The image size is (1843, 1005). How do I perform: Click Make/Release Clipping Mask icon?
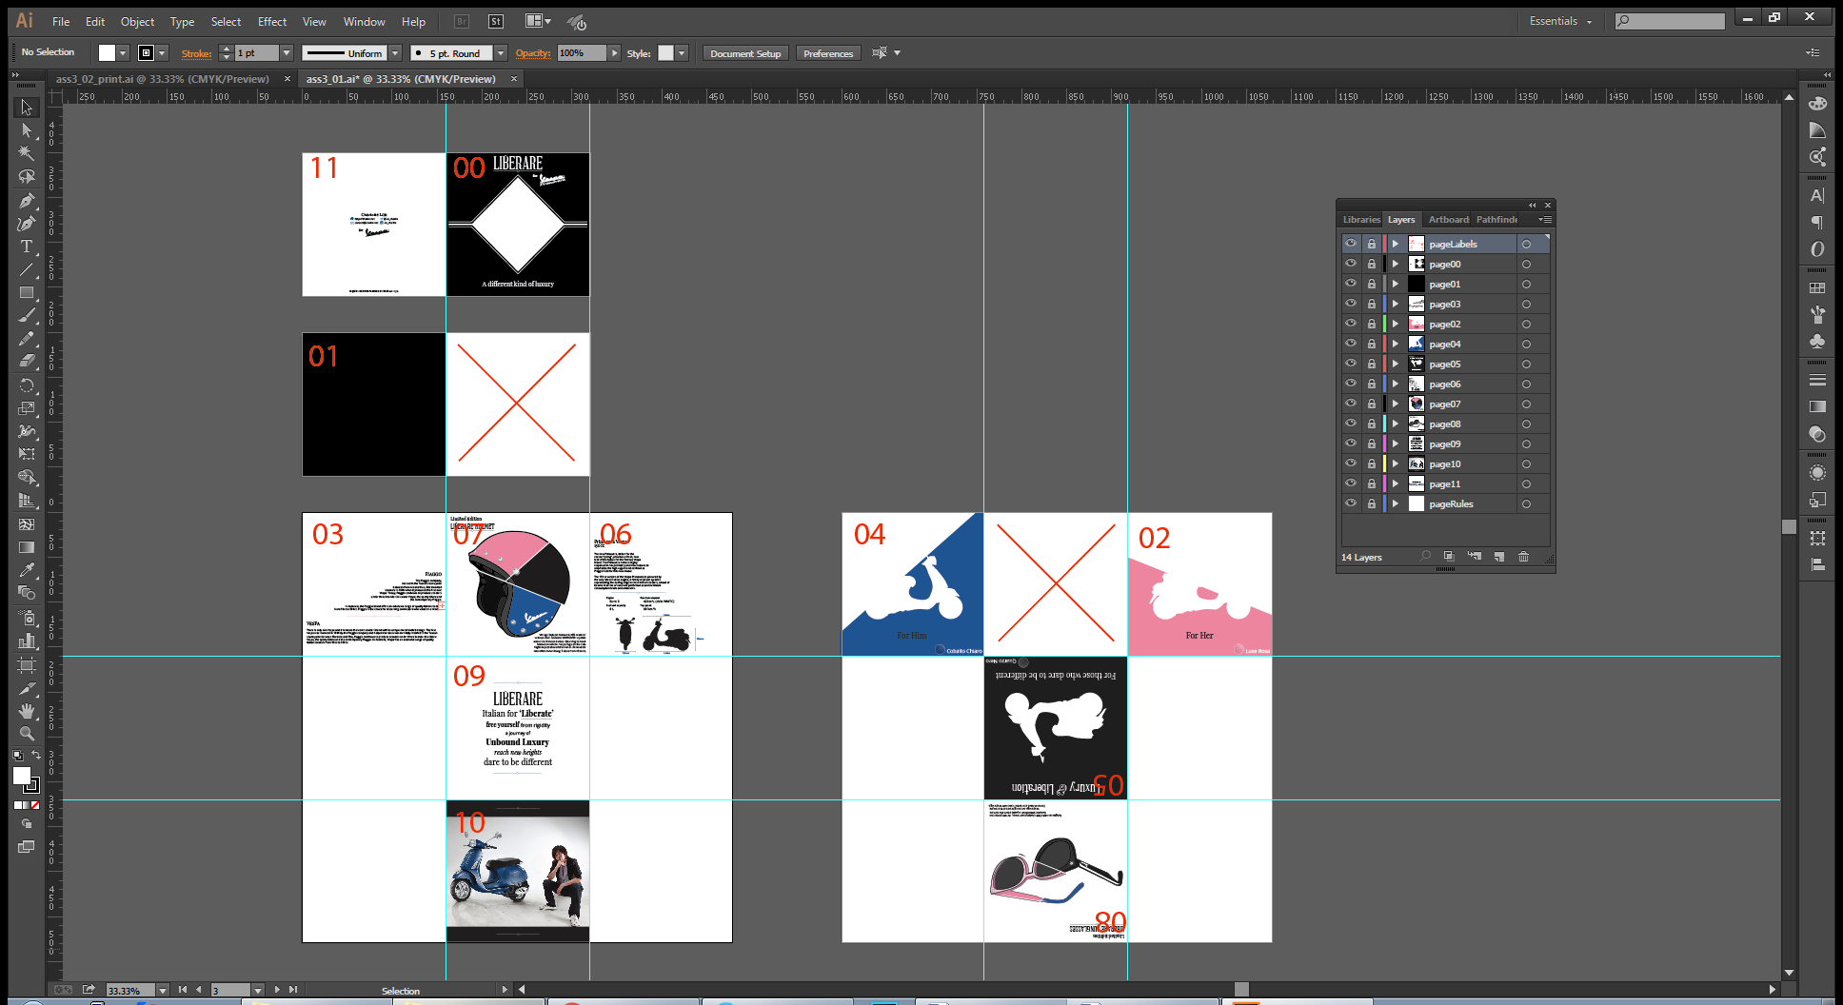1449,557
